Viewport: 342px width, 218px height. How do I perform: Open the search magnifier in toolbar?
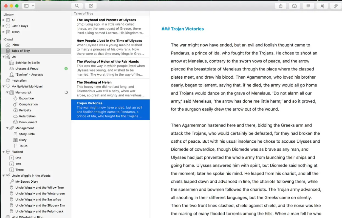pos(77,6)
